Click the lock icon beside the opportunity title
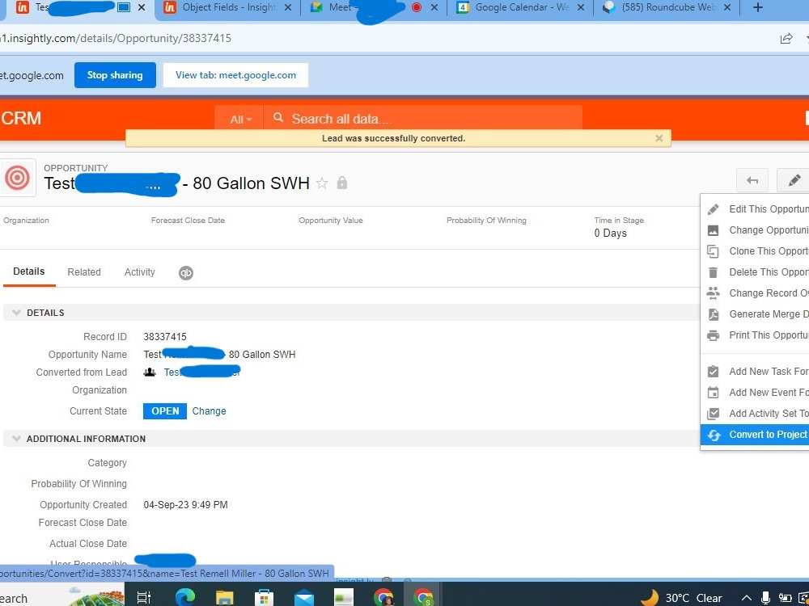Viewport: 809px width, 606px height. coord(342,183)
